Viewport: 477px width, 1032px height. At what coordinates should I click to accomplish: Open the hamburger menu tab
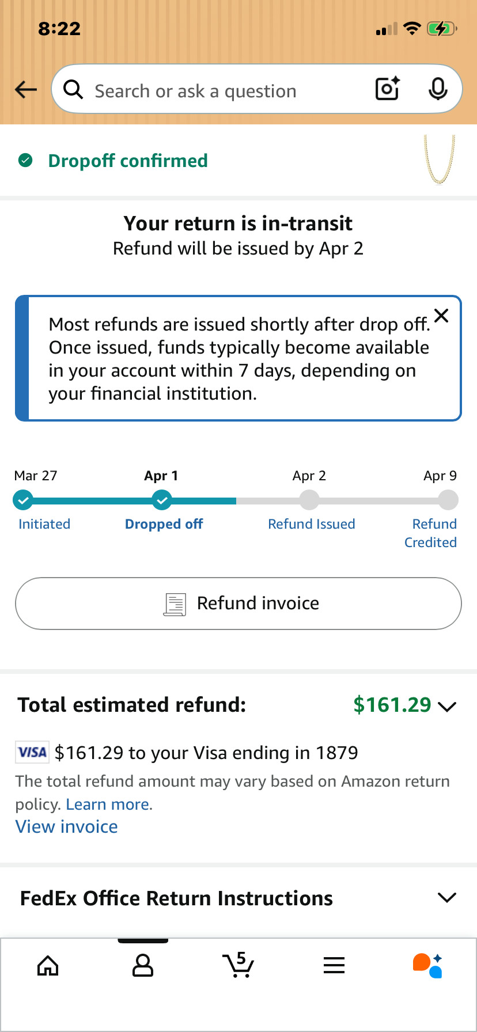334,965
